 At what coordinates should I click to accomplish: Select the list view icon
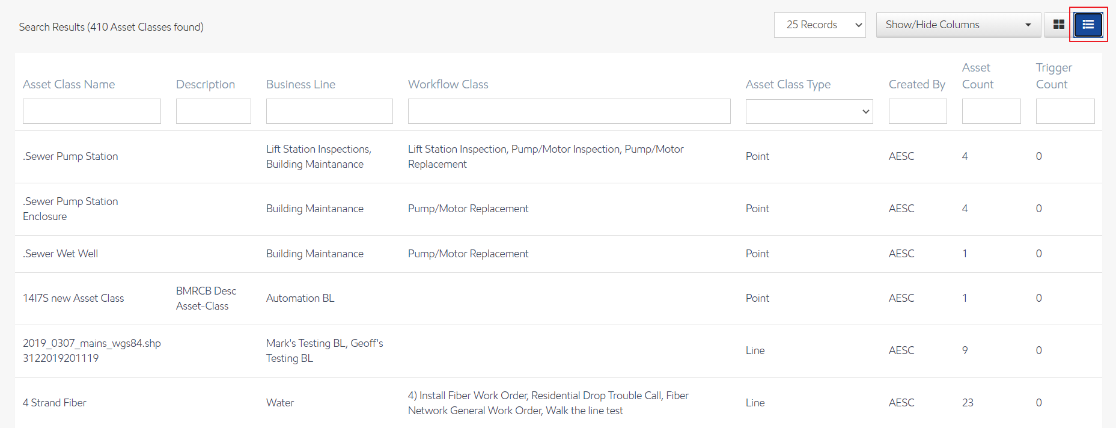click(x=1088, y=25)
